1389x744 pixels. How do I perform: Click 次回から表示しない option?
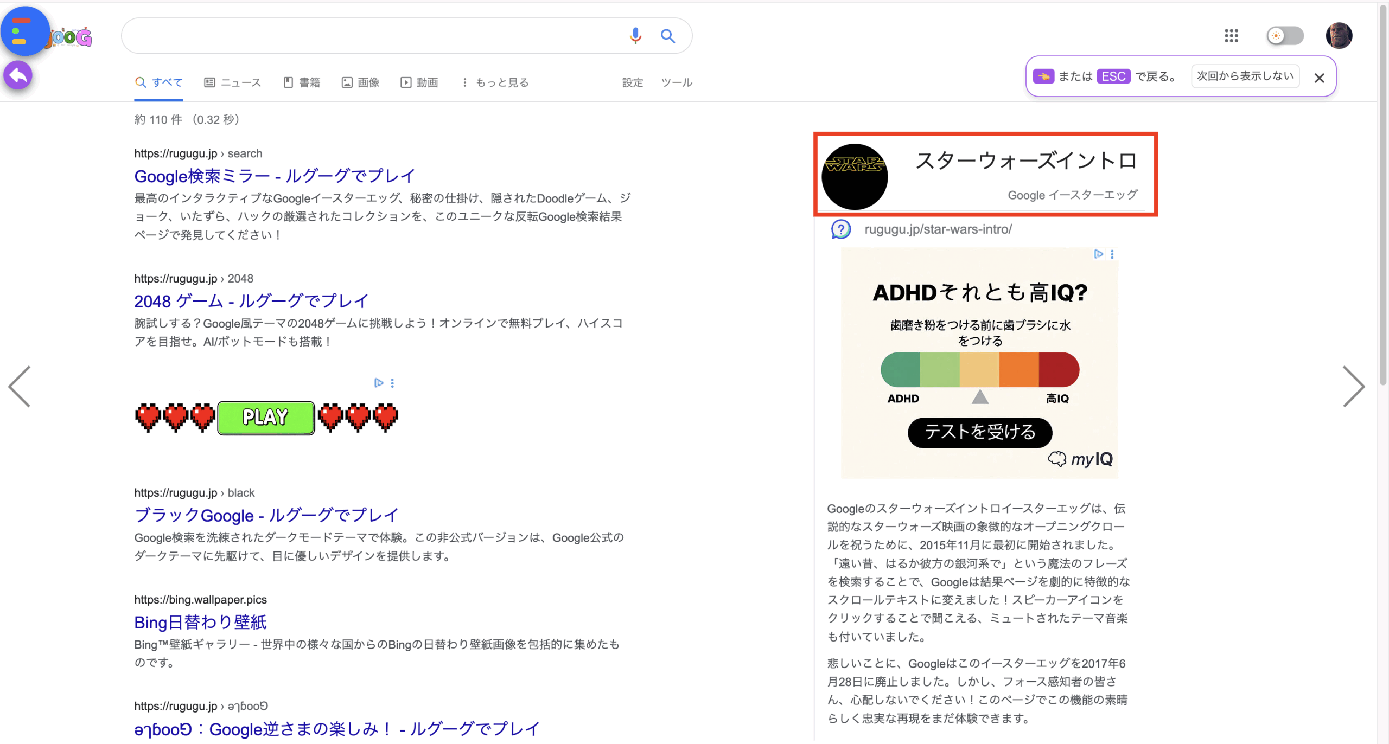1245,76
